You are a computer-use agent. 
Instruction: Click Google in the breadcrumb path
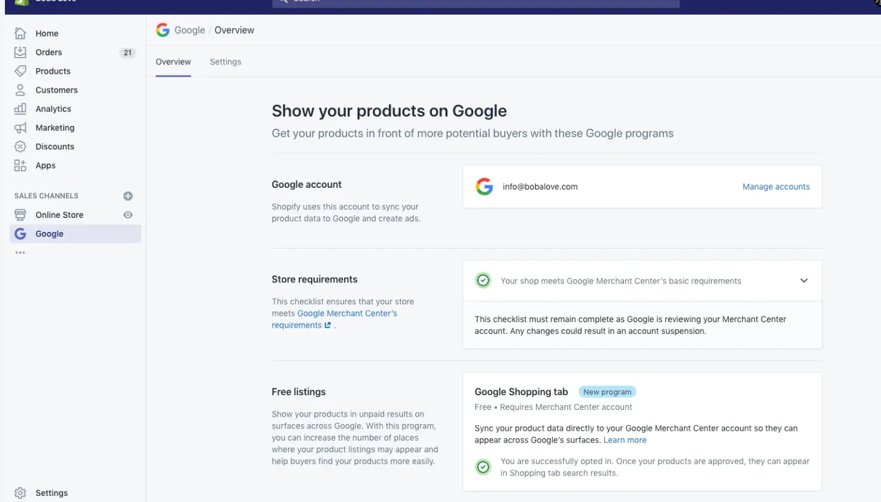point(190,30)
